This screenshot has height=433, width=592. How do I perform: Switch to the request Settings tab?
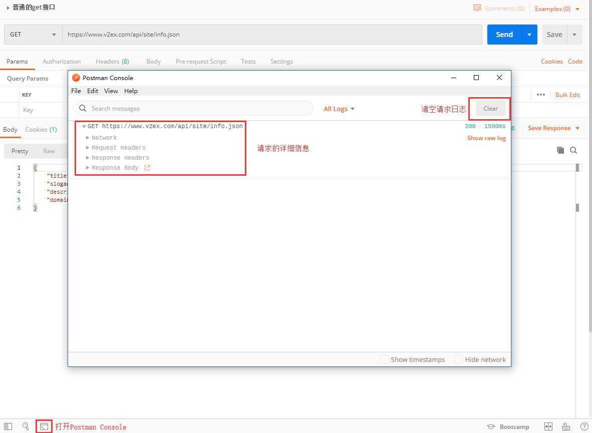[x=281, y=61]
